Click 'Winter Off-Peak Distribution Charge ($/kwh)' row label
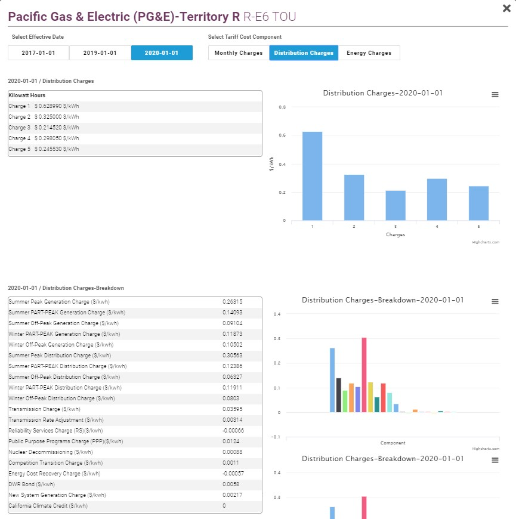The image size is (516, 519). [61, 398]
